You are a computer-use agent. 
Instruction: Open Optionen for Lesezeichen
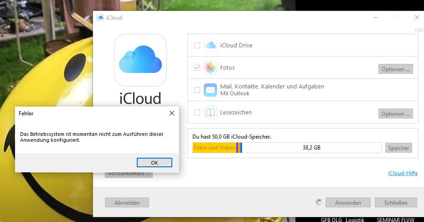point(396,114)
